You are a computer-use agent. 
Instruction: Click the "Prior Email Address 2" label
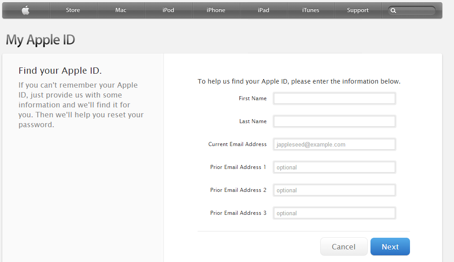(238, 190)
